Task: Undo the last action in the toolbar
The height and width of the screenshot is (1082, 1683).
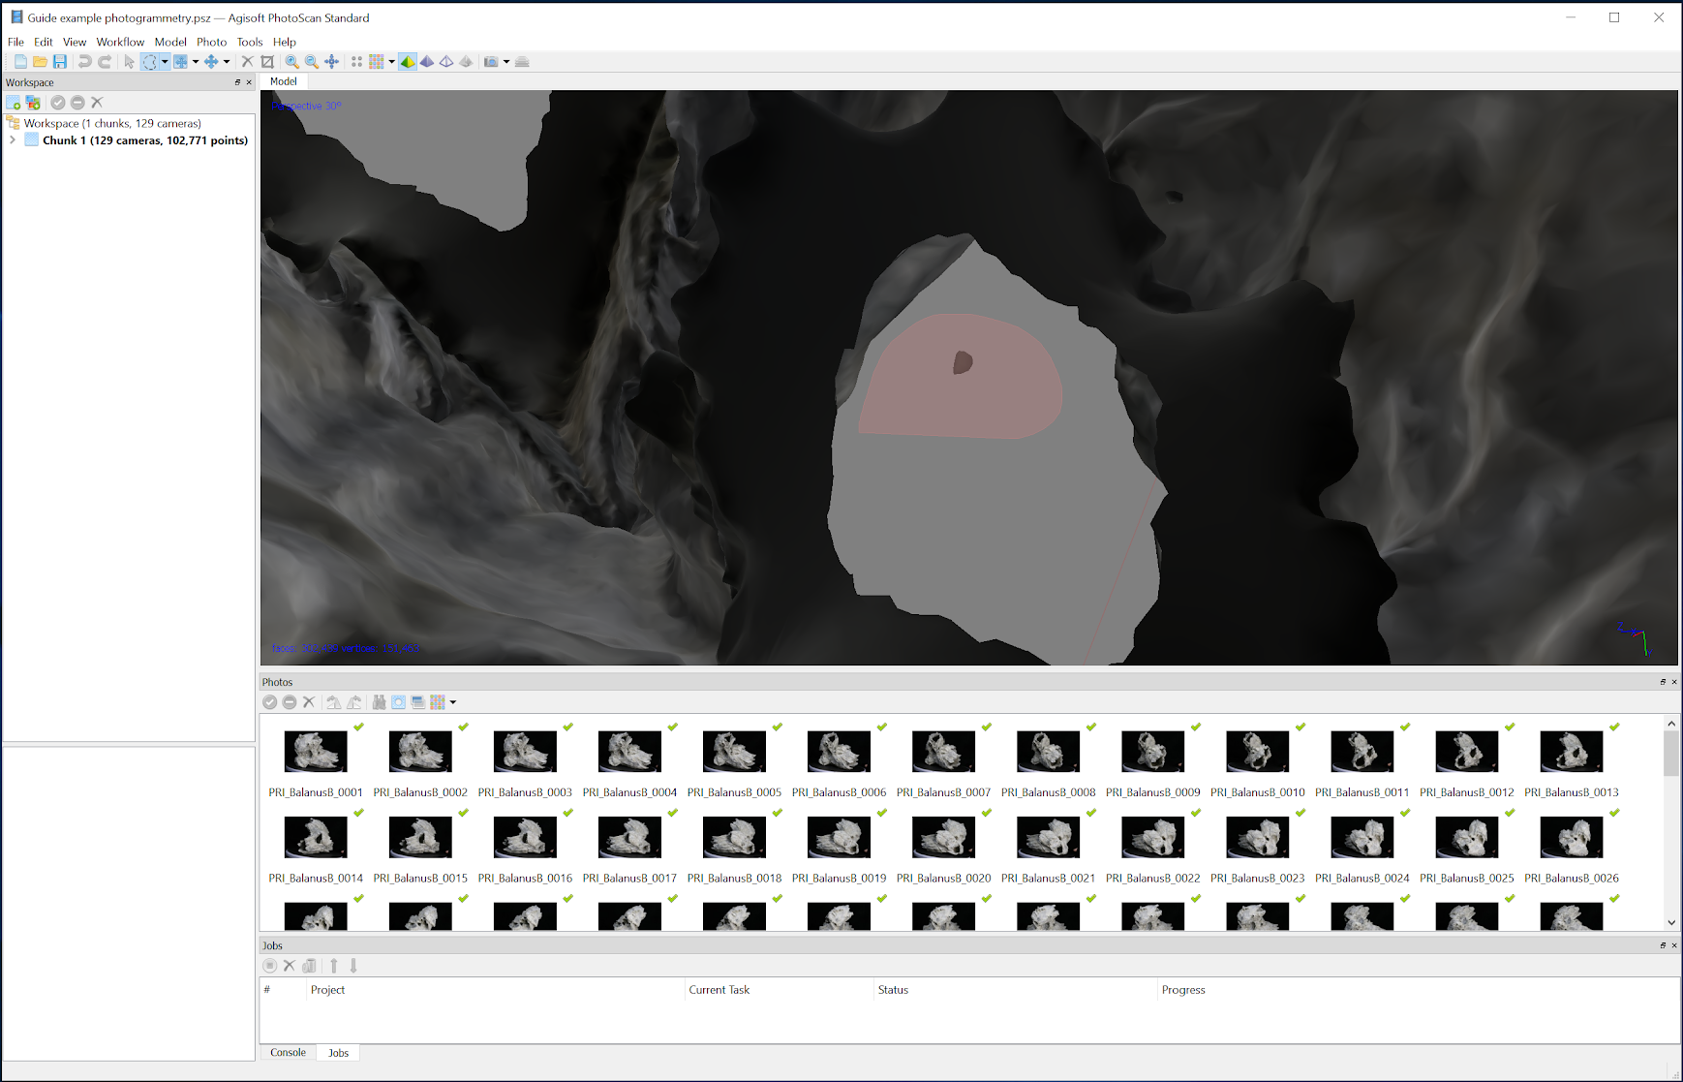Action: coord(85,62)
